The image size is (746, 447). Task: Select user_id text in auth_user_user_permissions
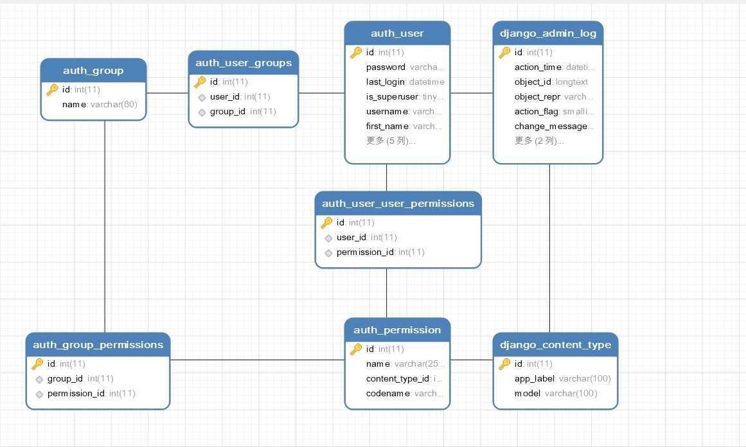tap(351, 237)
